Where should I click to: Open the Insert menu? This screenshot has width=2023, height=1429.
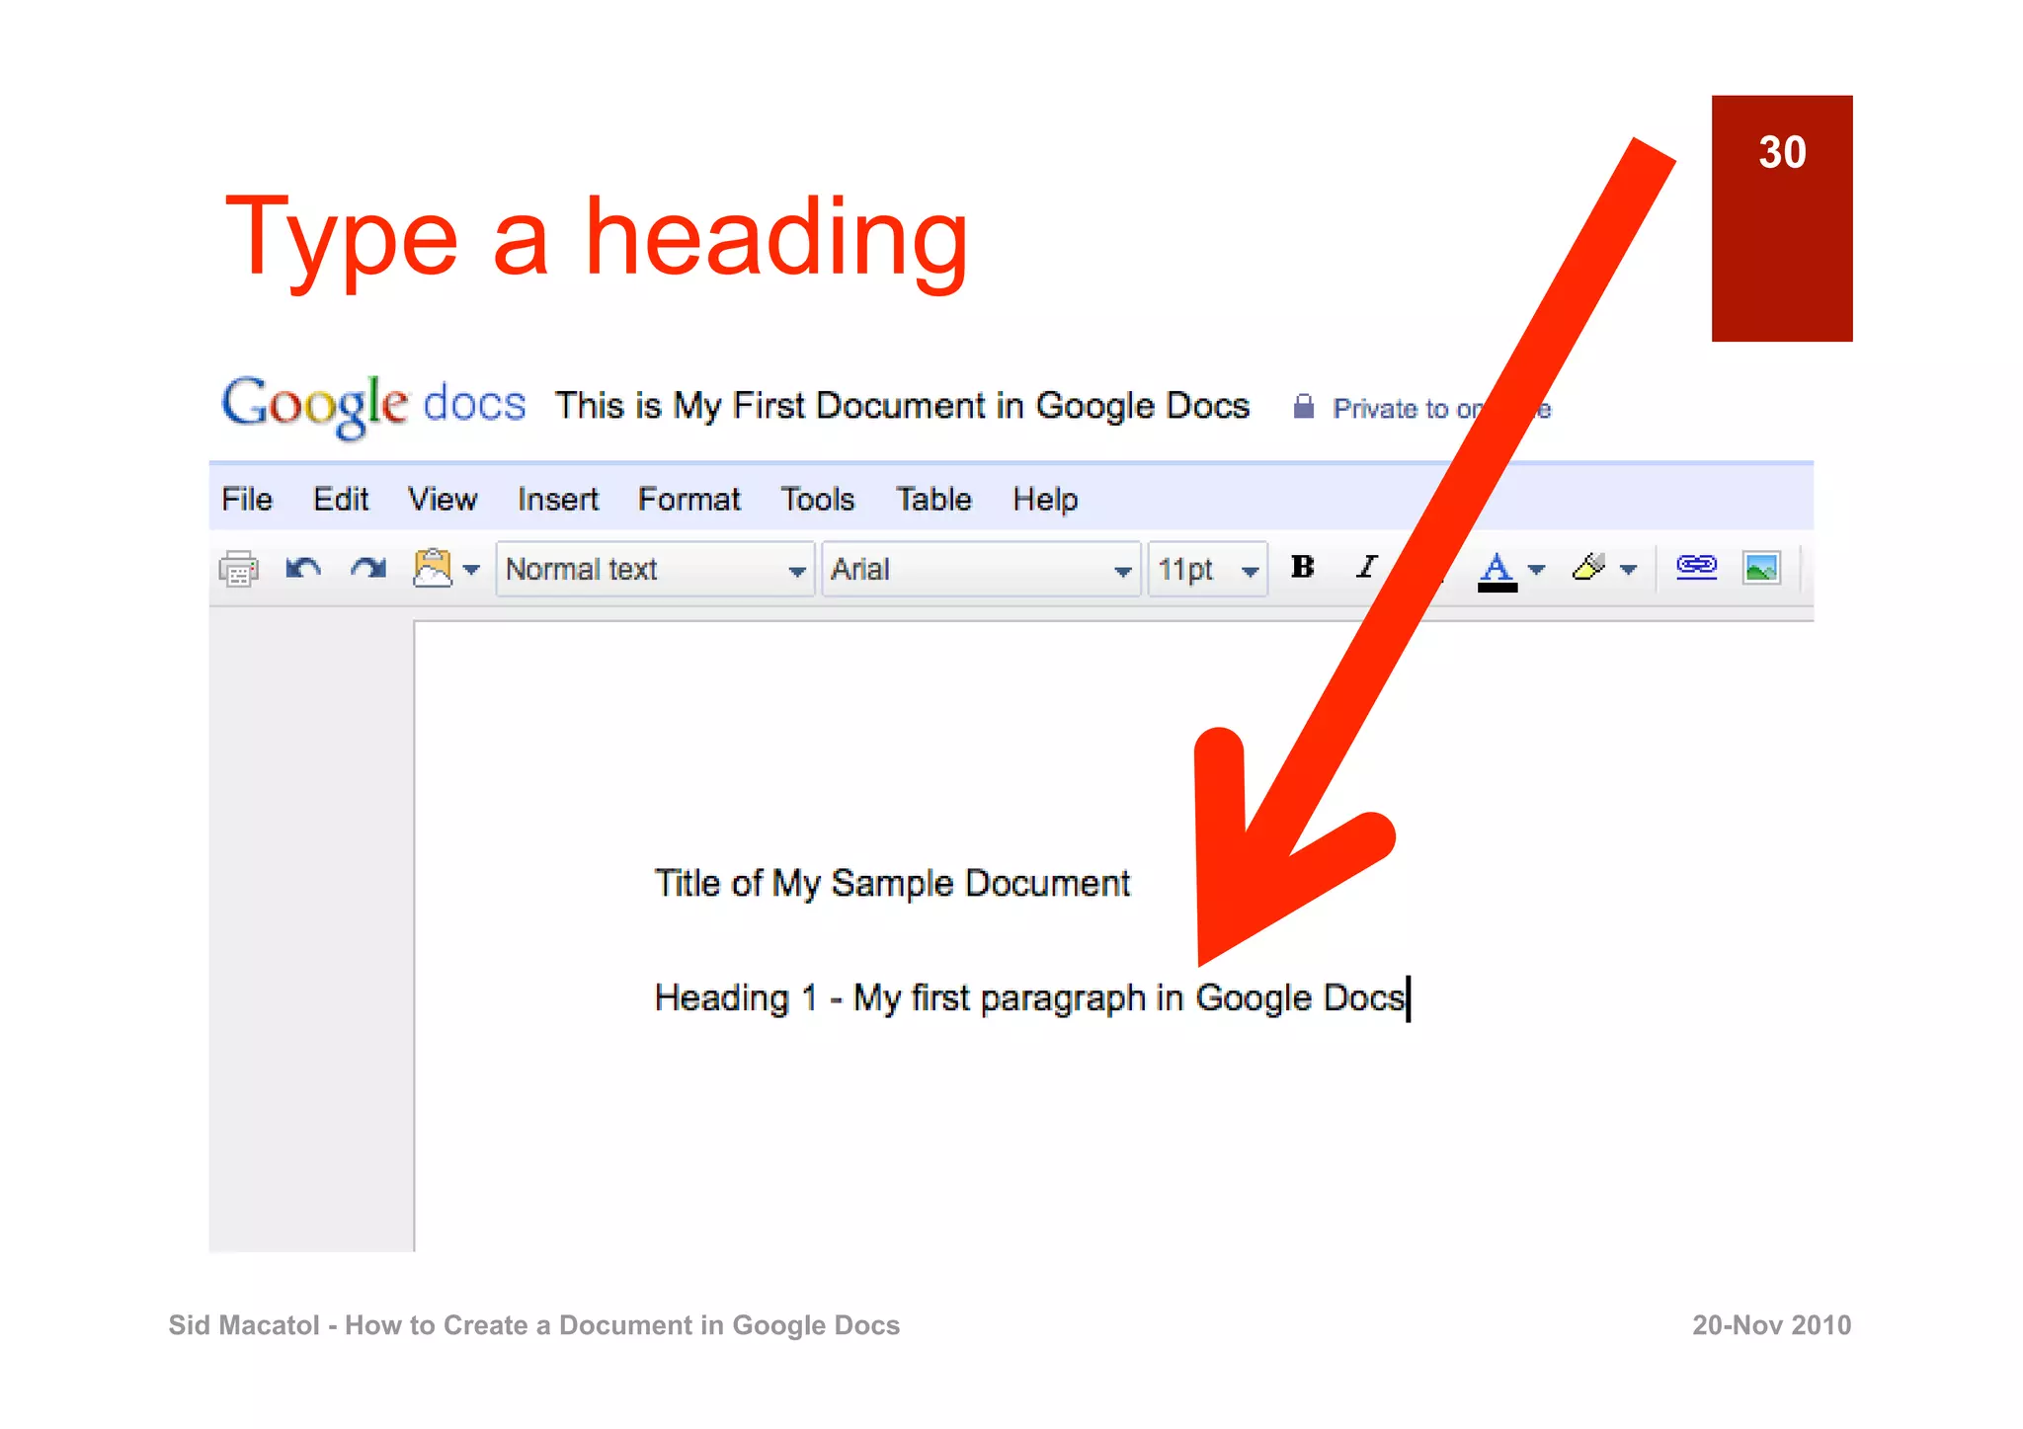[558, 499]
